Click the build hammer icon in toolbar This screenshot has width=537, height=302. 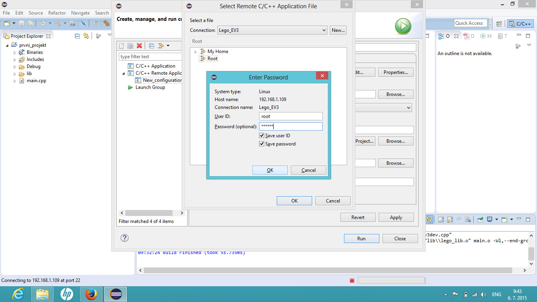(x=58, y=24)
